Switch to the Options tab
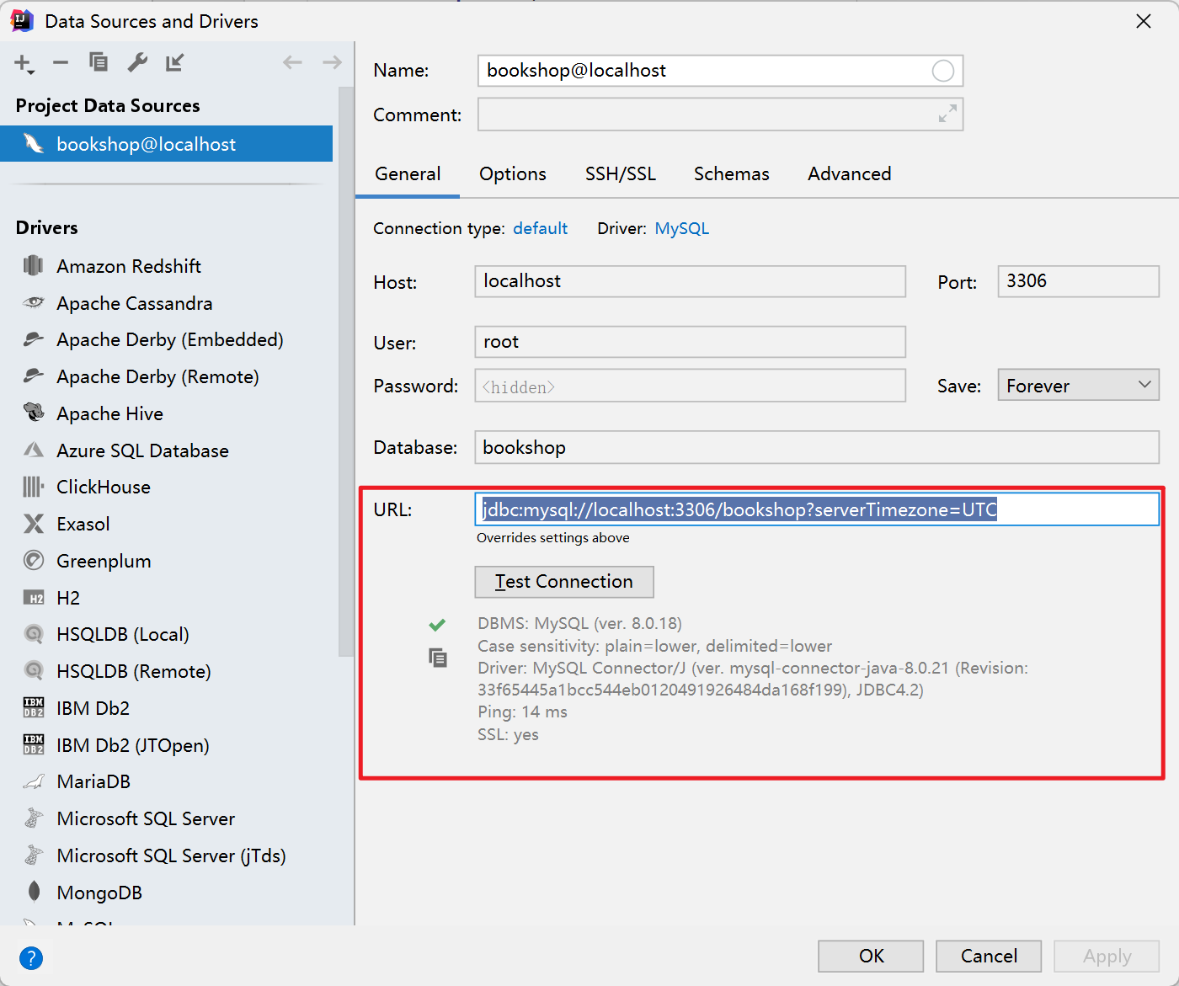This screenshot has height=986, width=1179. (x=512, y=174)
